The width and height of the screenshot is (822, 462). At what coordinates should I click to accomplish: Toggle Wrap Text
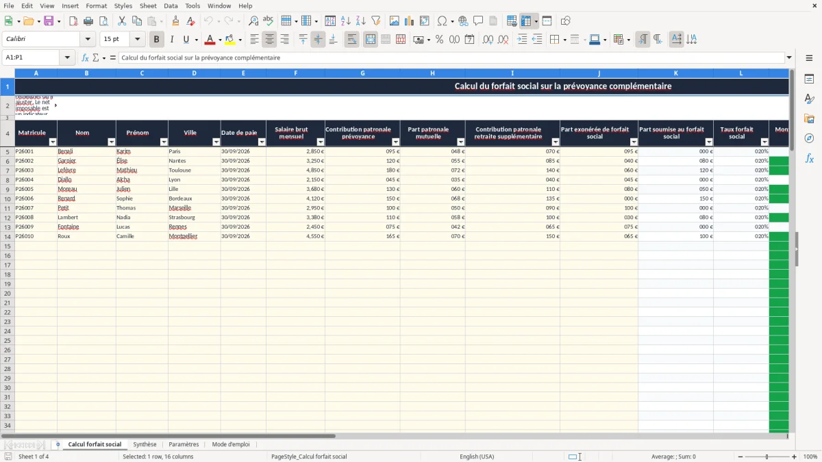(351, 40)
